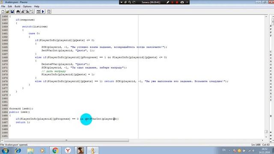Click the blue Compile-and-Run arrow icon
The height and width of the screenshot is (154, 274).
pos(43,12)
